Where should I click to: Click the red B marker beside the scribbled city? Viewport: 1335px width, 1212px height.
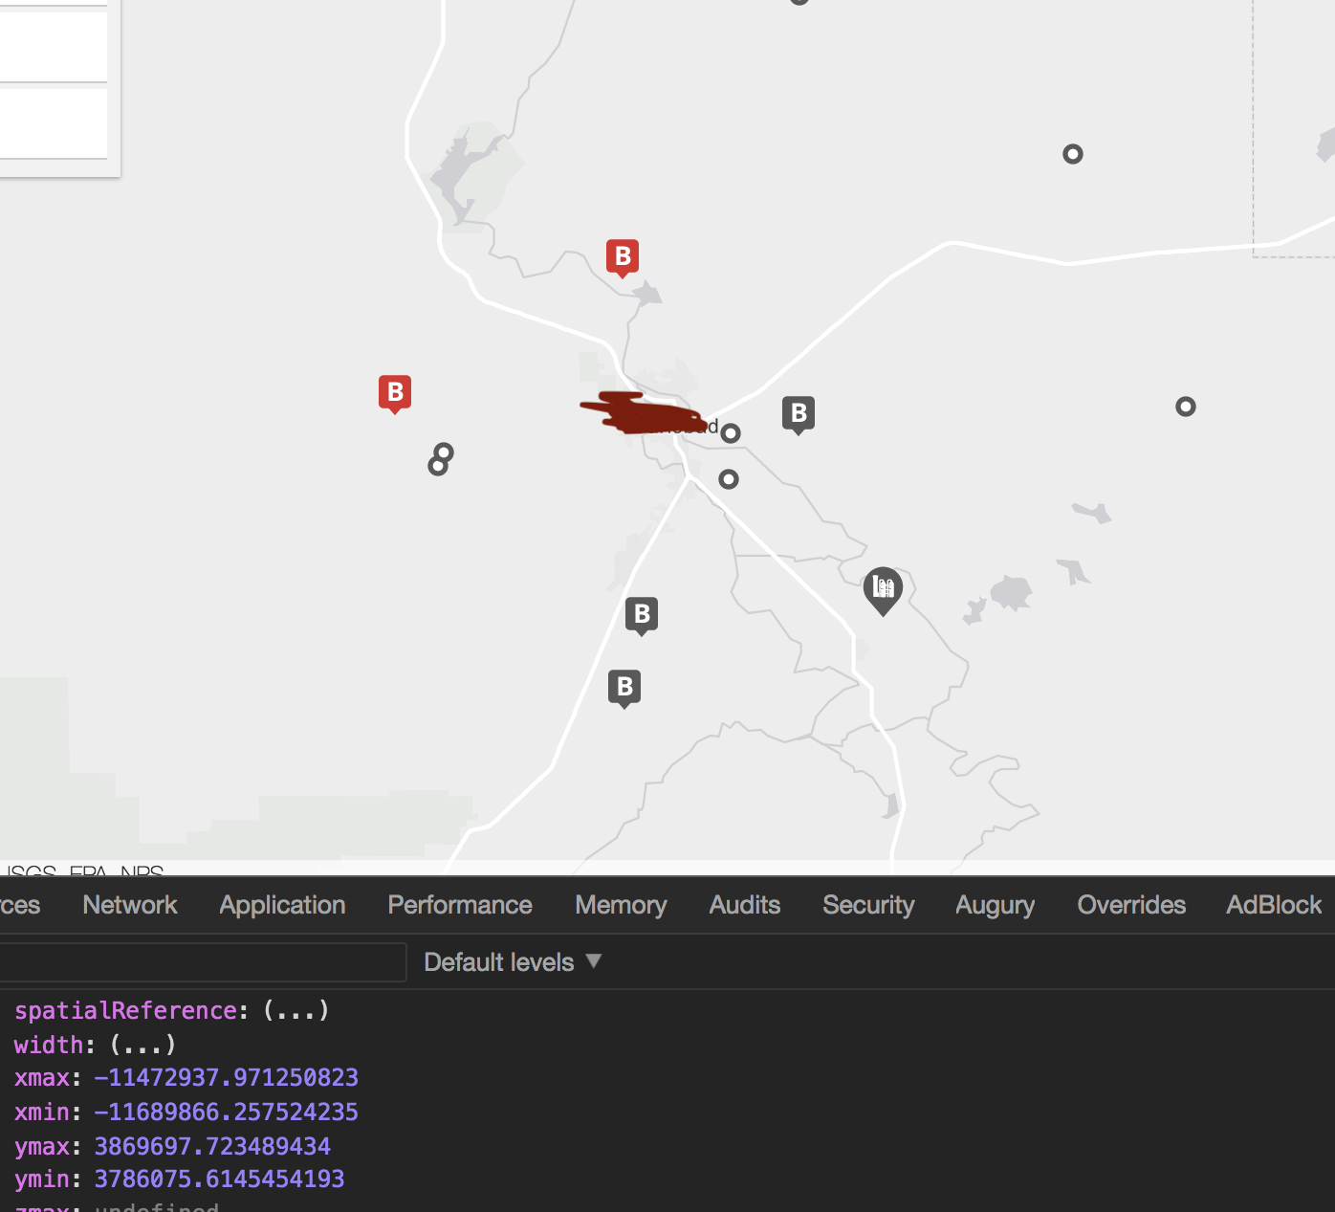point(623,257)
